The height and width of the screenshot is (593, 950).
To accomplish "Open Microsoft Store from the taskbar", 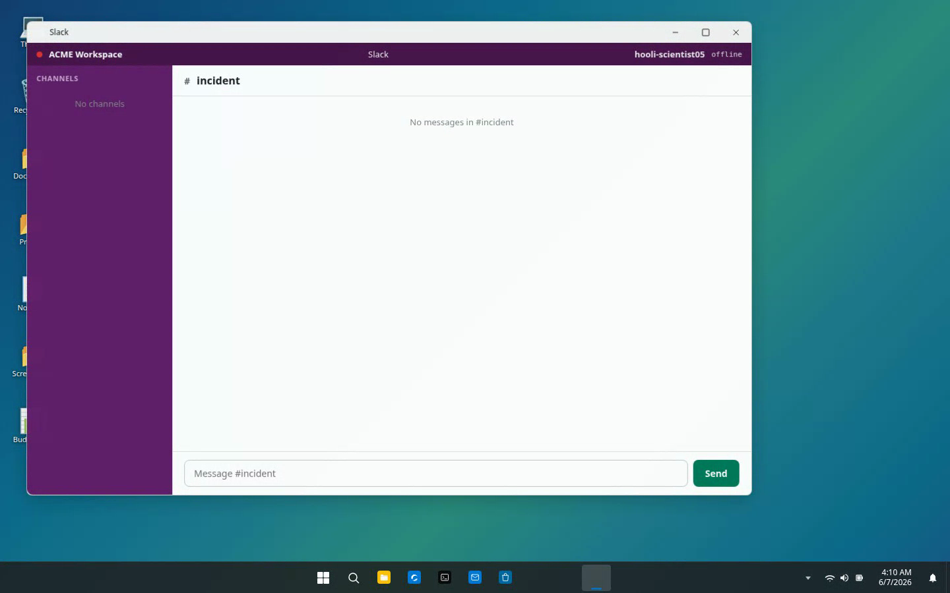I will (x=505, y=578).
